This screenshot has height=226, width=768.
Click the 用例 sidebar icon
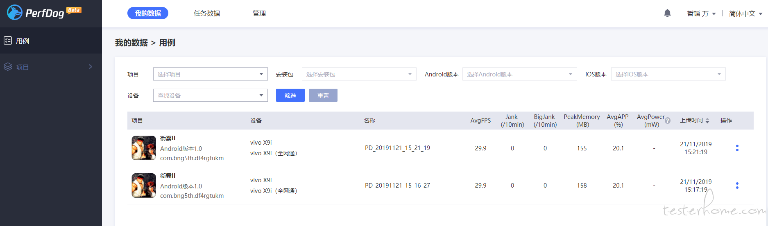click(8, 40)
